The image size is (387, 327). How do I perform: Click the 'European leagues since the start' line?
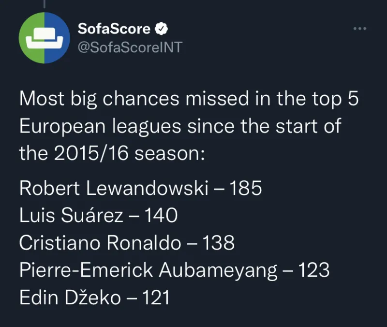pos(180,126)
